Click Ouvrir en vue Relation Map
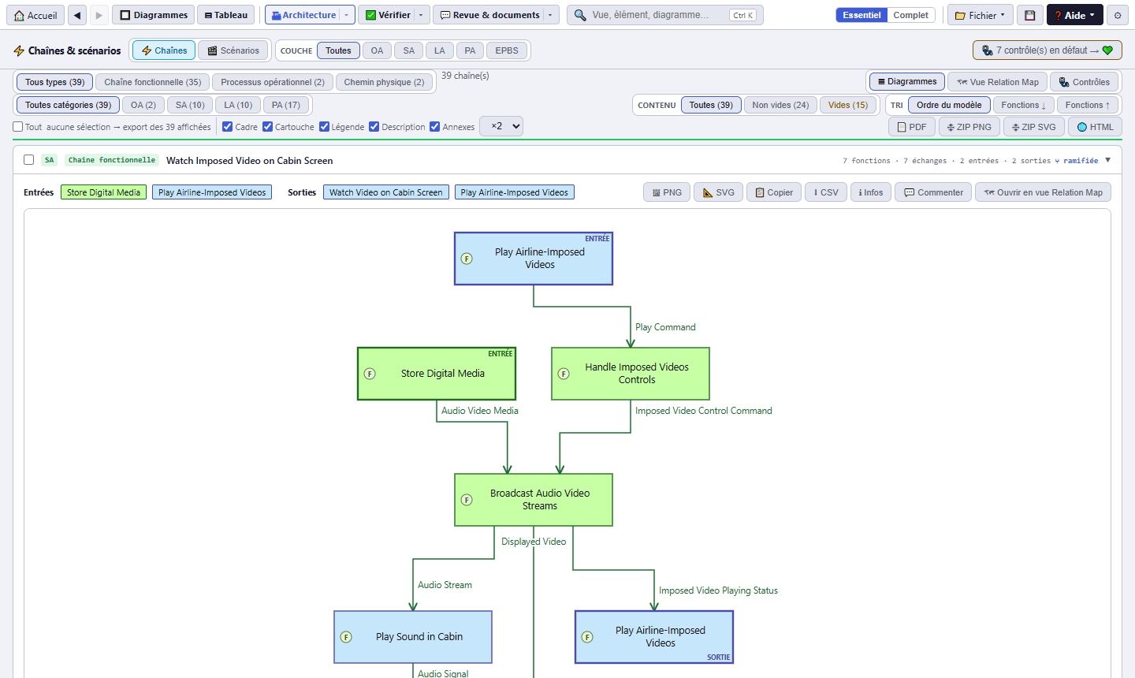This screenshot has width=1135, height=678. pyautogui.click(x=1043, y=192)
